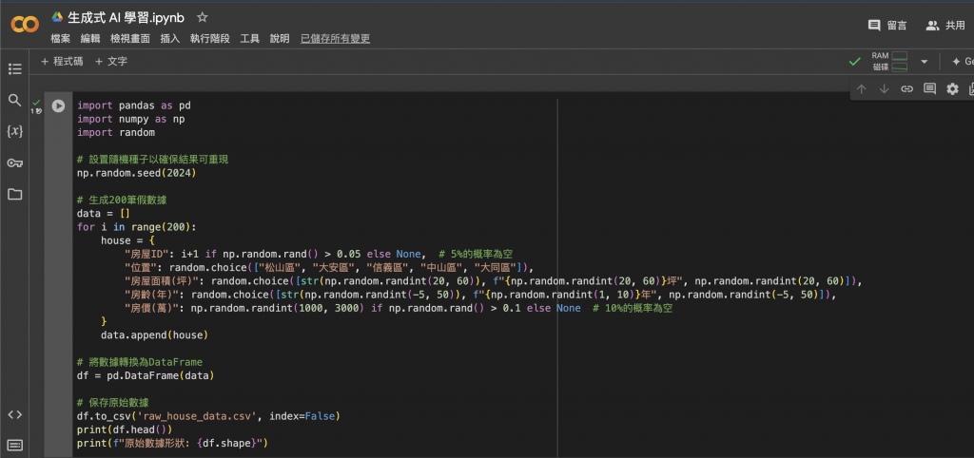Open the variables {x} panel icon
974x458 pixels.
15,131
